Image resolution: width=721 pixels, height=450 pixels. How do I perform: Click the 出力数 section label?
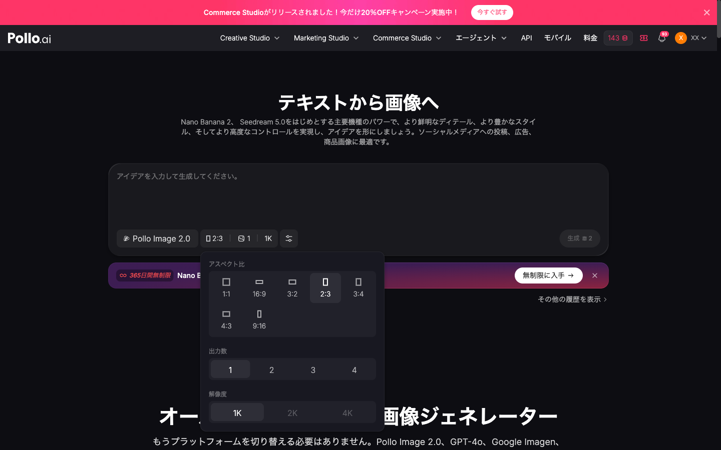point(218,351)
